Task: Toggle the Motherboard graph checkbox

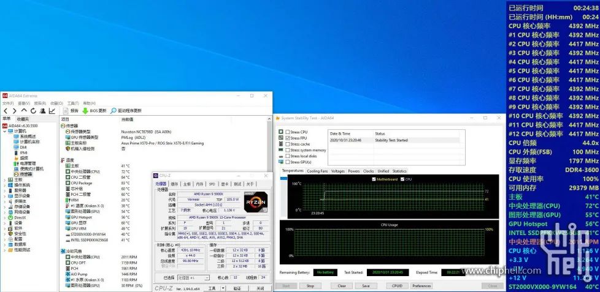Action: (374, 179)
